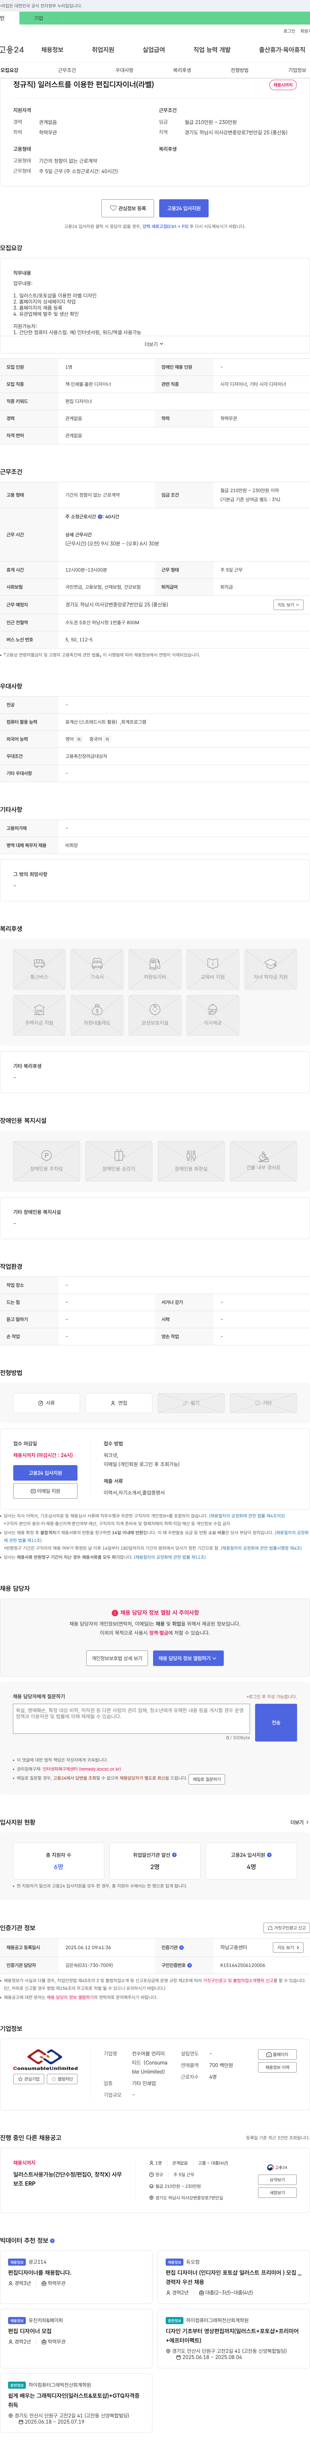Select the 필기 screening method box
The width and height of the screenshot is (310, 2462).
click(191, 1403)
